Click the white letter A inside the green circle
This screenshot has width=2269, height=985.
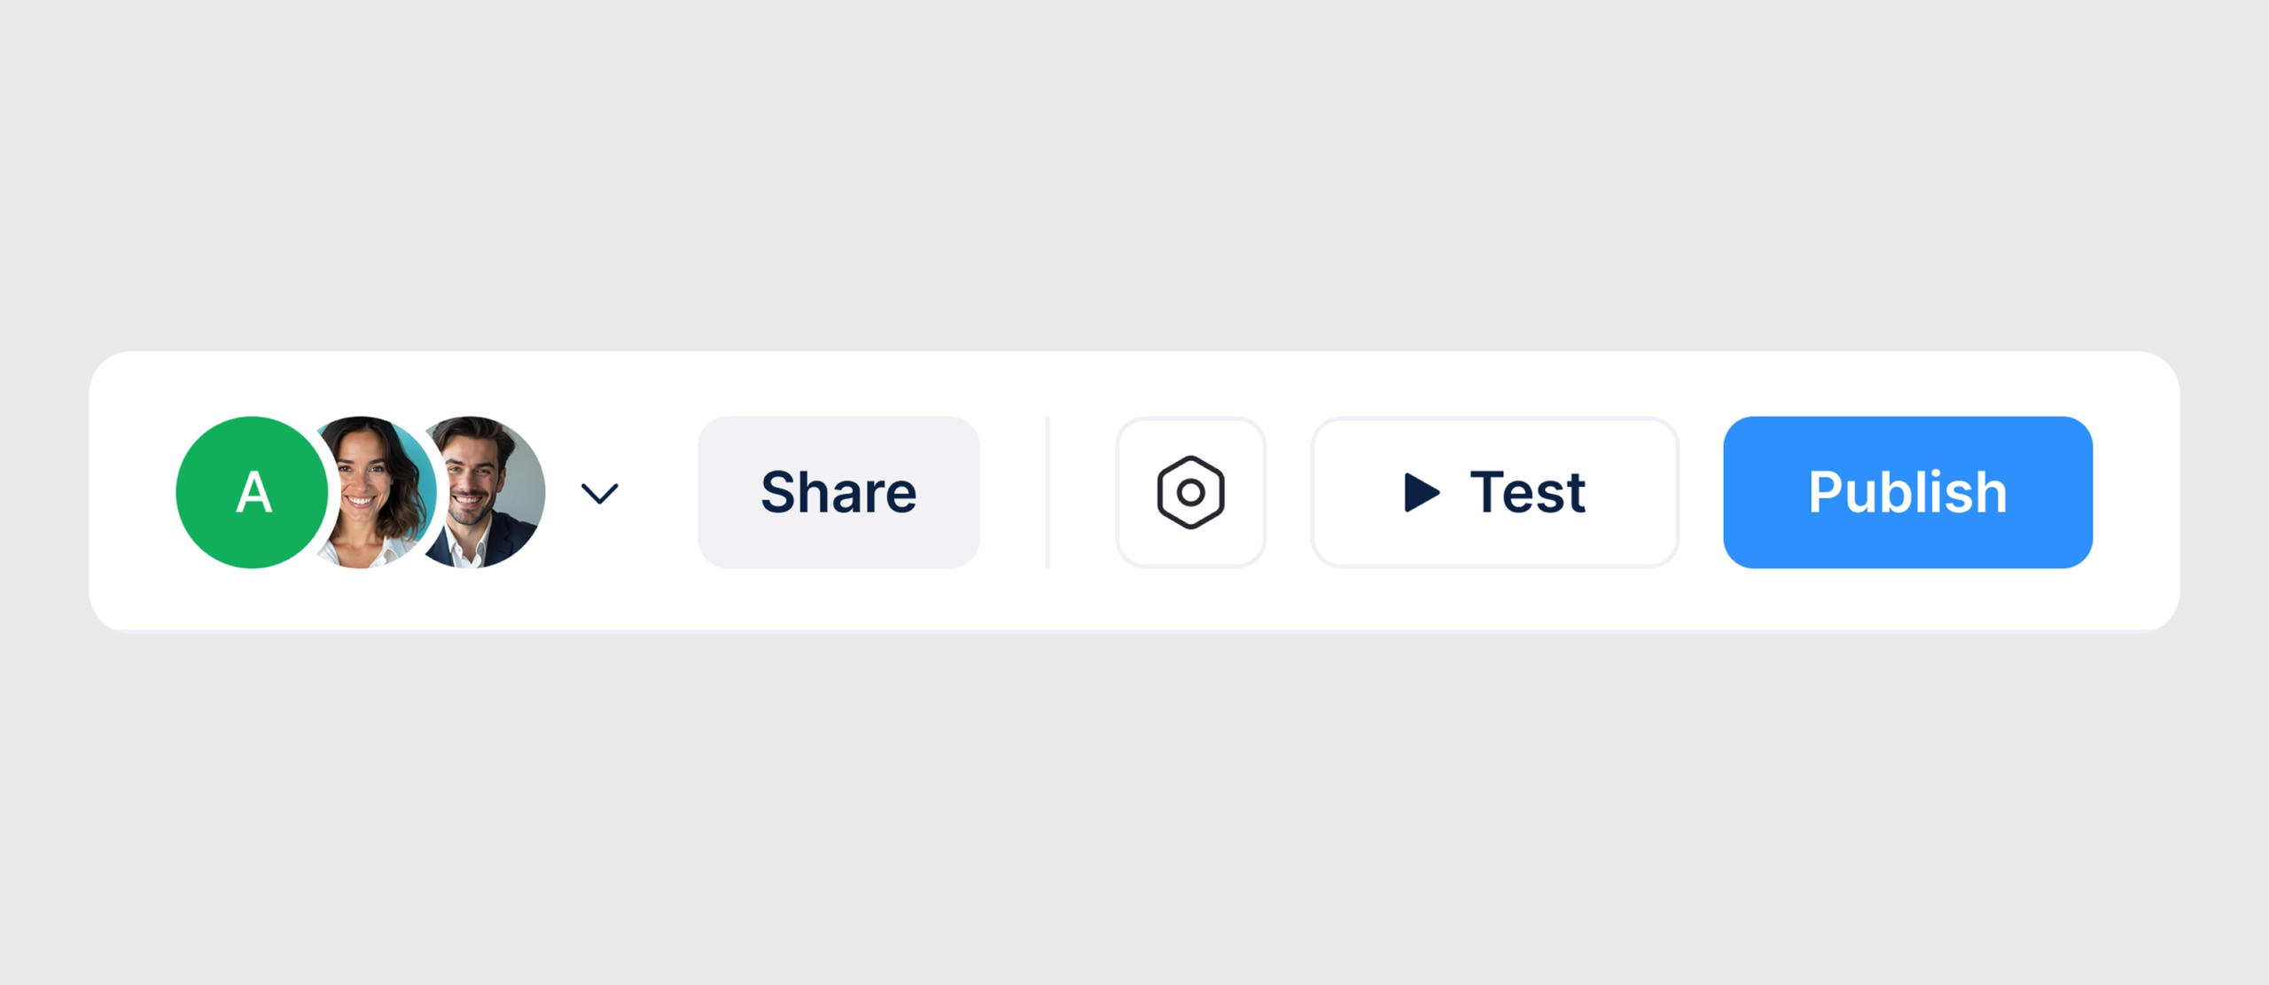point(253,492)
